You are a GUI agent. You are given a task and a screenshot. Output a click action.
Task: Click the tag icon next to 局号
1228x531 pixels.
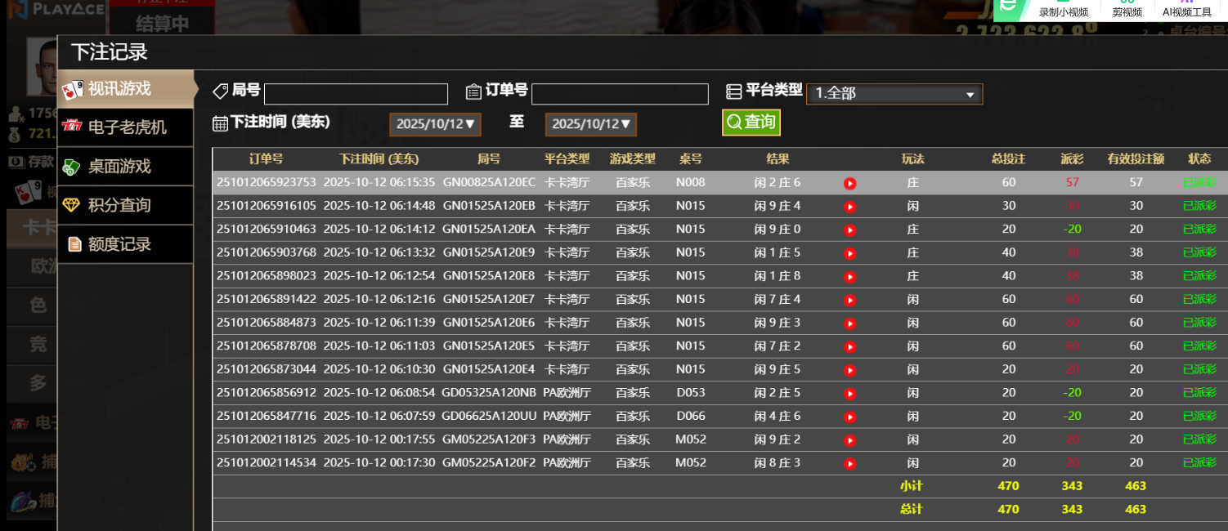(220, 91)
